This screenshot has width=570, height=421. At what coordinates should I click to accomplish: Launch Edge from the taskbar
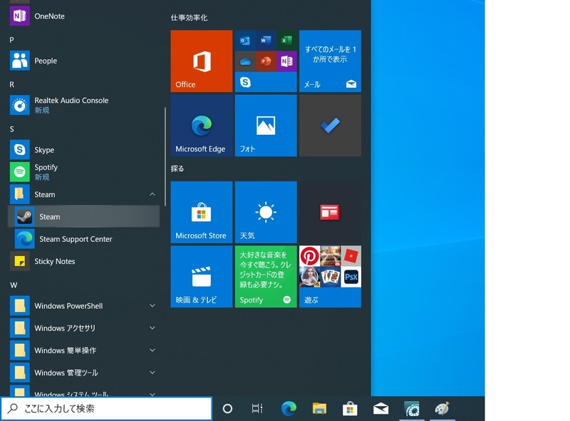289,409
